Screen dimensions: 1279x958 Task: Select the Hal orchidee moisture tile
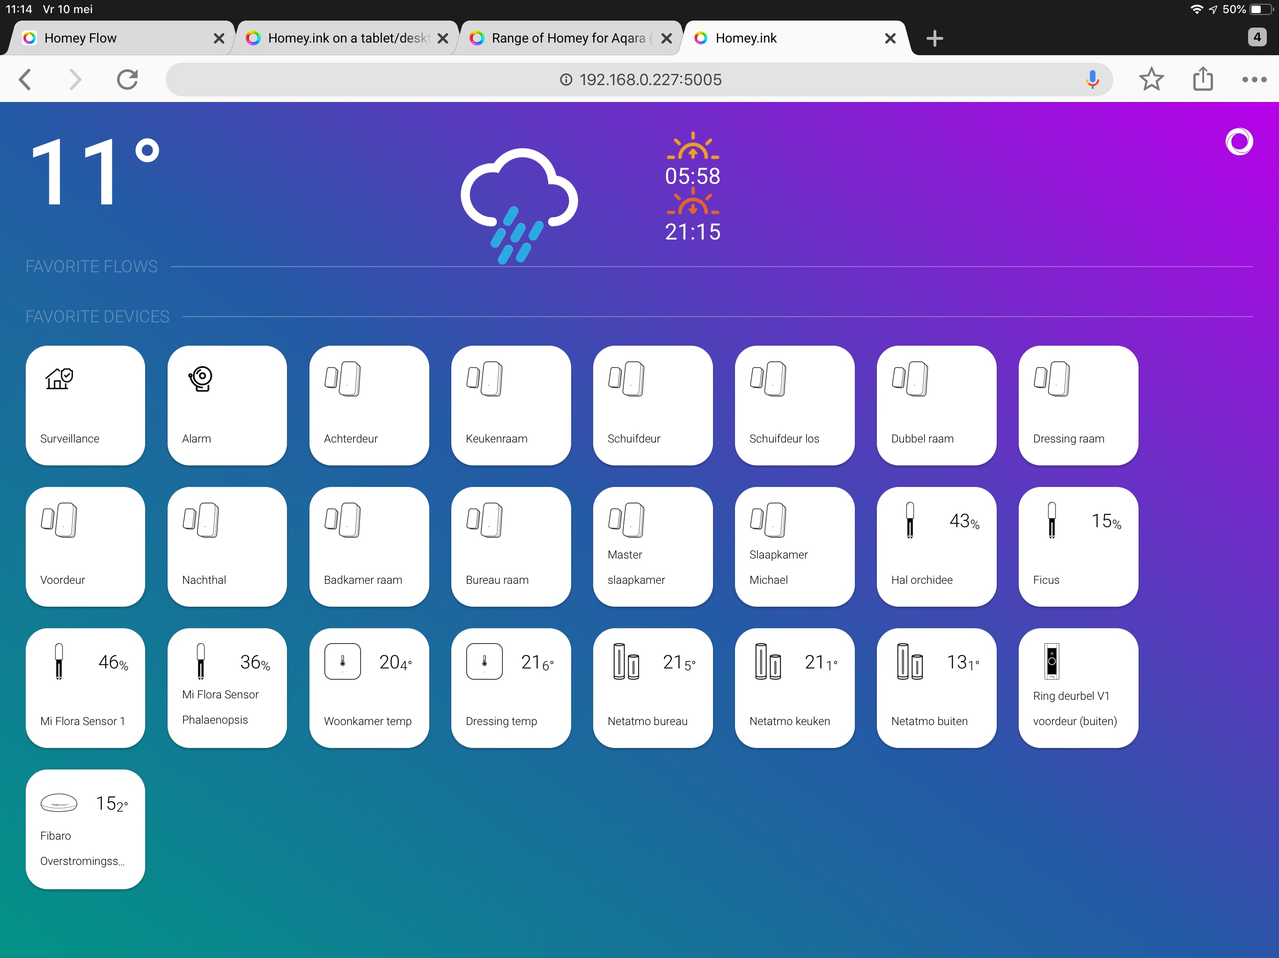click(935, 547)
